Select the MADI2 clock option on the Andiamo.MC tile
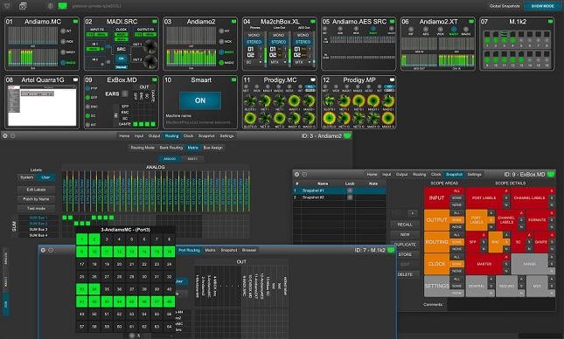Viewport: 564px width, 339px height. pyautogui.click(x=63, y=63)
